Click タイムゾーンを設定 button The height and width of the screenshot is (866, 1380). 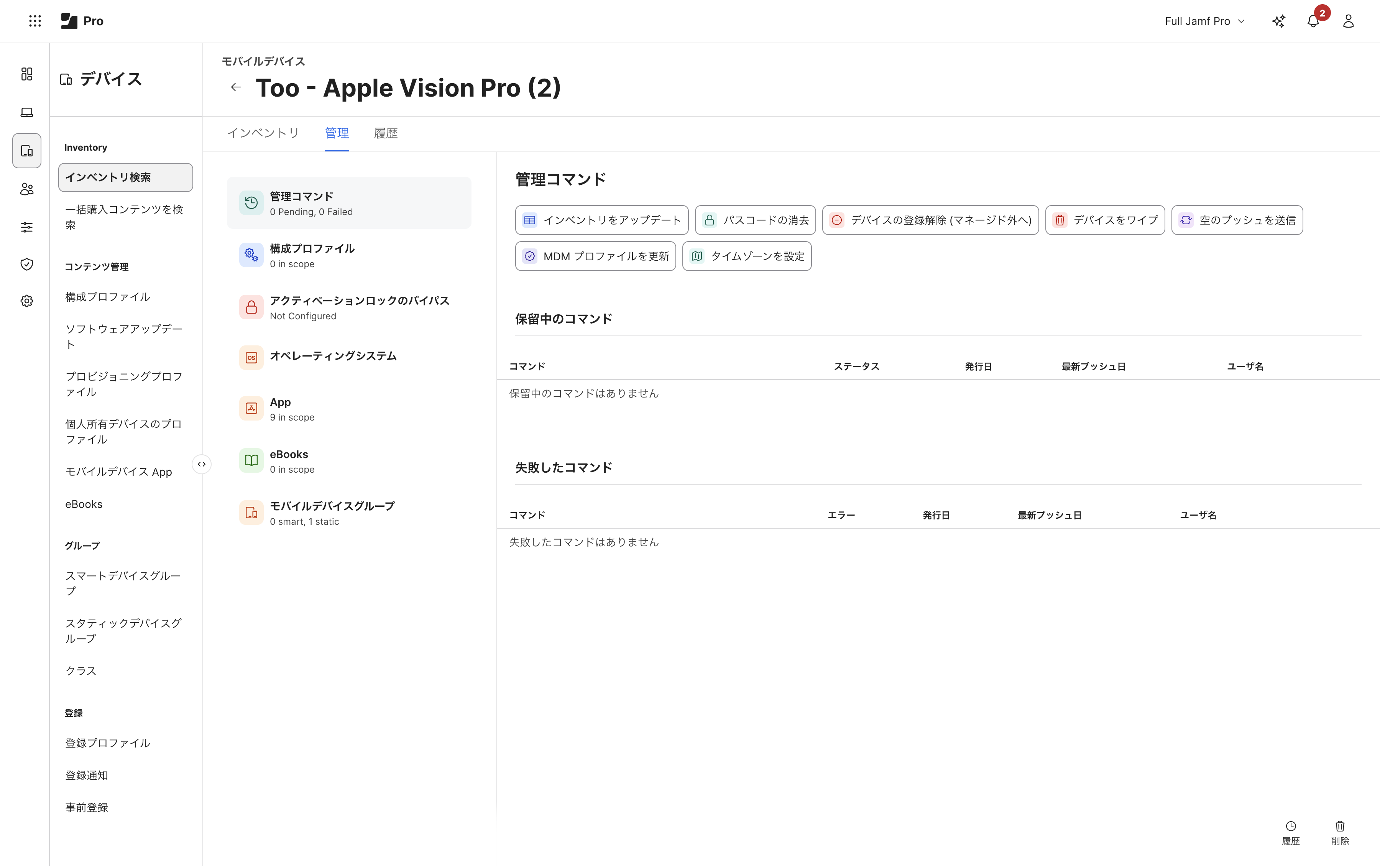click(747, 256)
